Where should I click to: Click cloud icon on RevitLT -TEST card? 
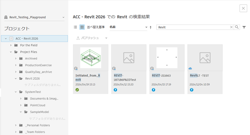coord(190,68)
